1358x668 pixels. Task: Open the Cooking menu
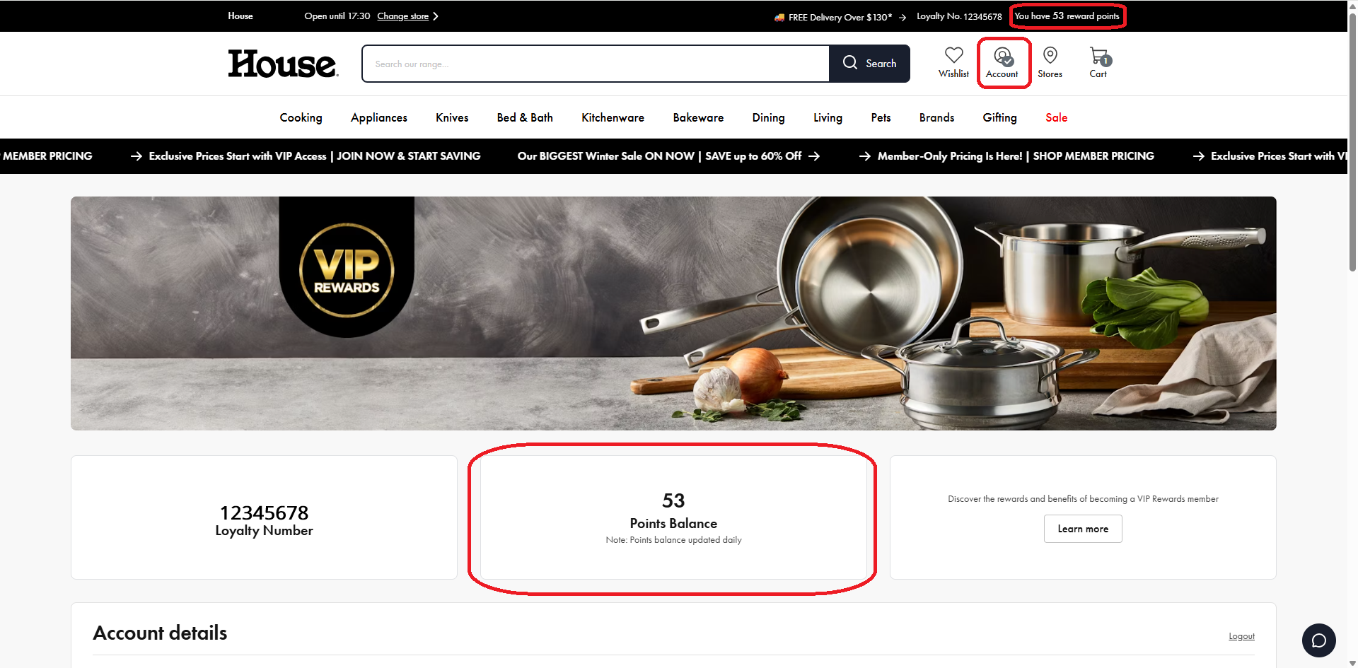coord(301,117)
